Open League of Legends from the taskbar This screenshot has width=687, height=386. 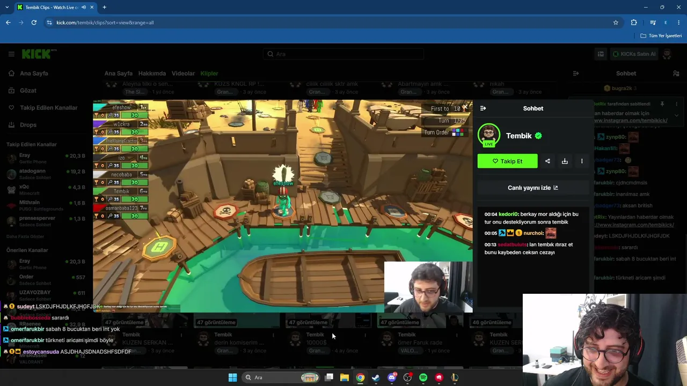coord(455,377)
